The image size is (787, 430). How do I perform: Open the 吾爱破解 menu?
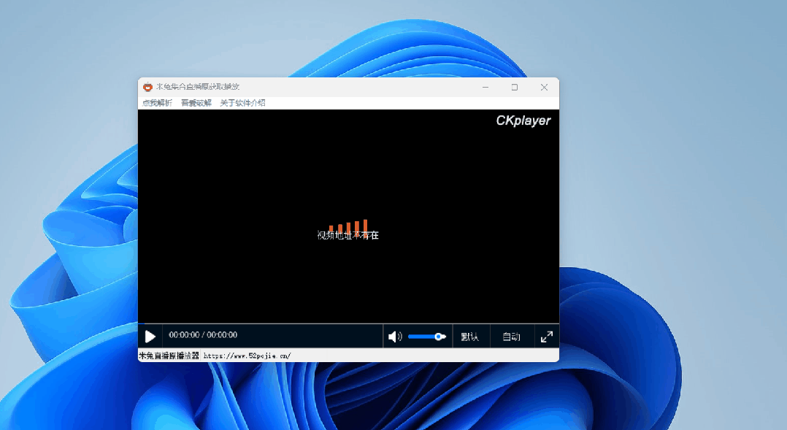[x=196, y=103]
